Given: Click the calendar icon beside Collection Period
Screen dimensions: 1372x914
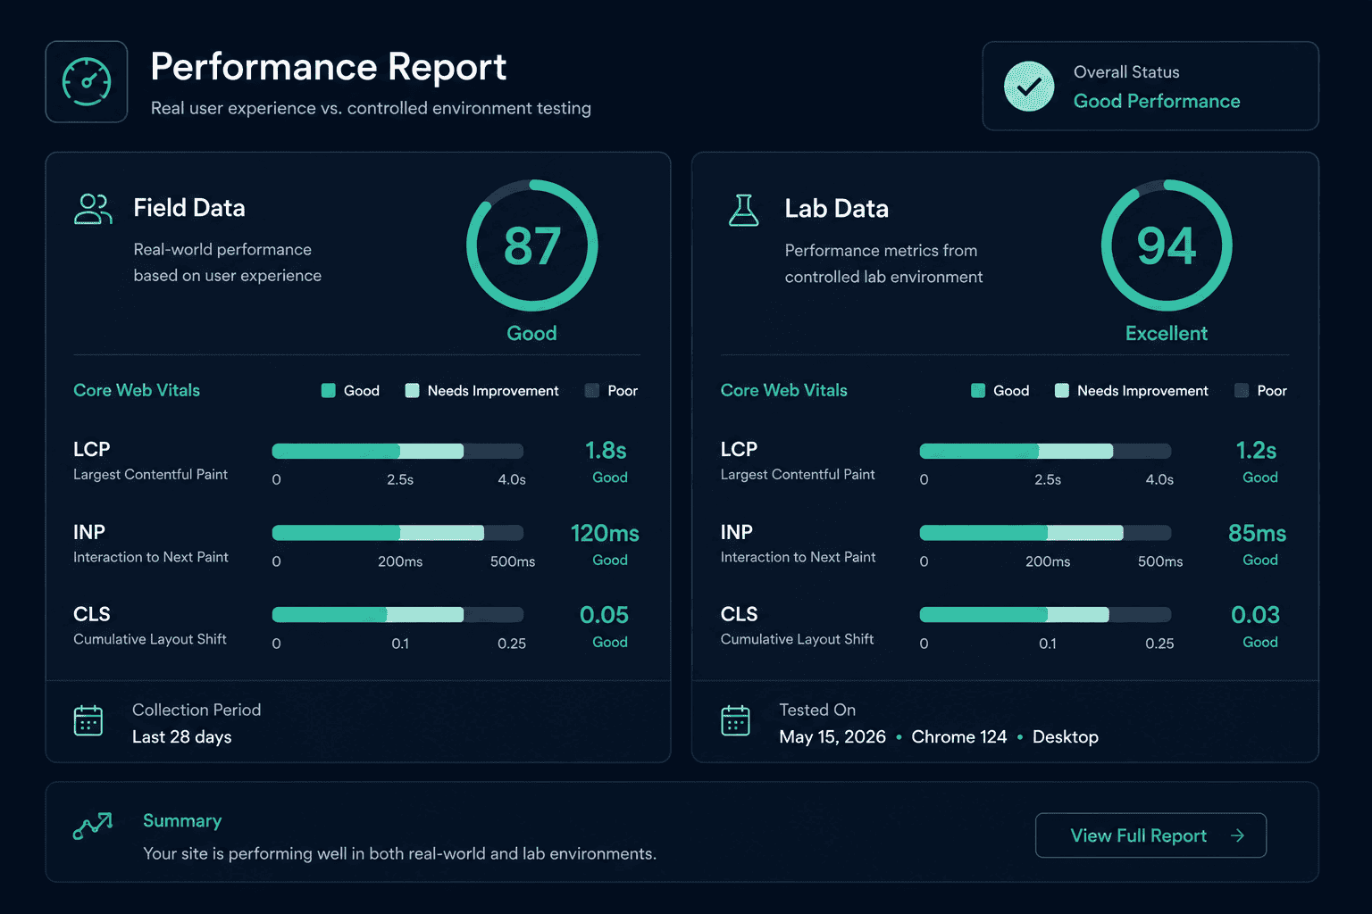Looking at the screenshot, I should click(88, 721).
